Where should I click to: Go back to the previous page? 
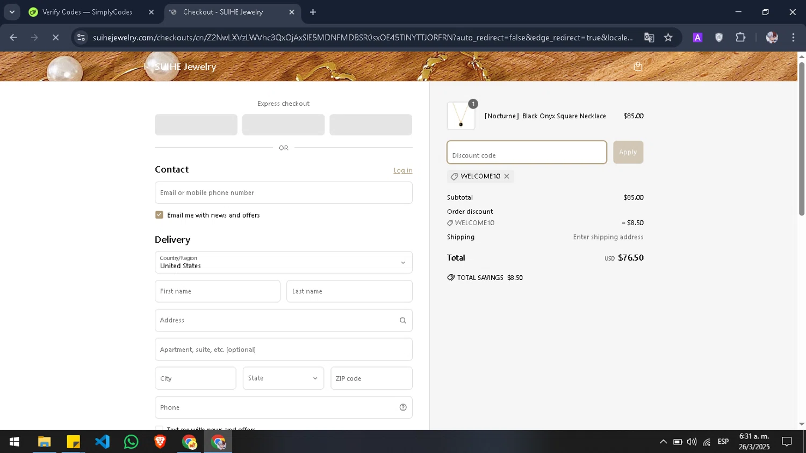(13, 38)
